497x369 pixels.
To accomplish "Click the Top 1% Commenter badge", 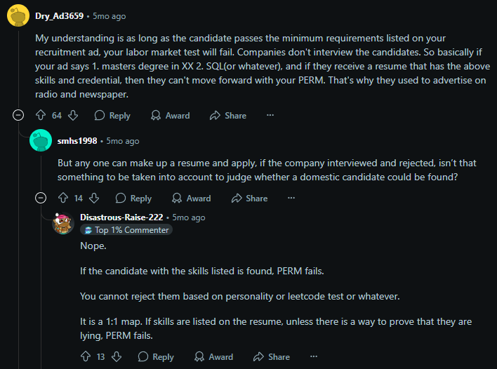I will tap(126, 230).
